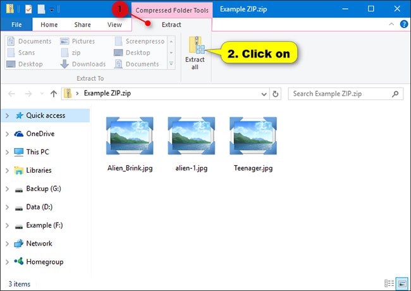Screen dimensions: 411x291
Task: Click the Search Example ZIP.zip box
Action: 345,94
